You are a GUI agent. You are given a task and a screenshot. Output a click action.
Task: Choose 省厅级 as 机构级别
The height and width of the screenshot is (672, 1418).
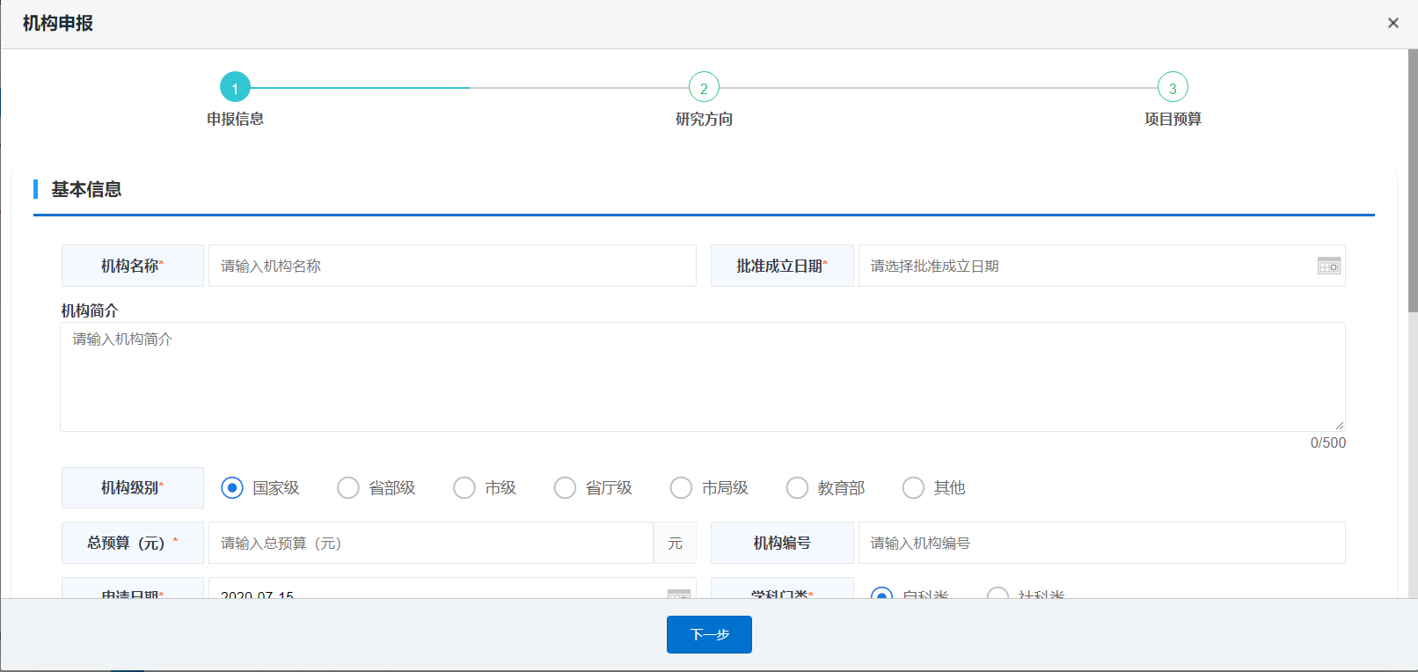565,487
